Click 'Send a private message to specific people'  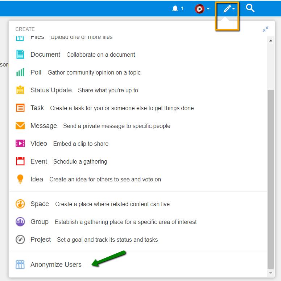[117, 126]
